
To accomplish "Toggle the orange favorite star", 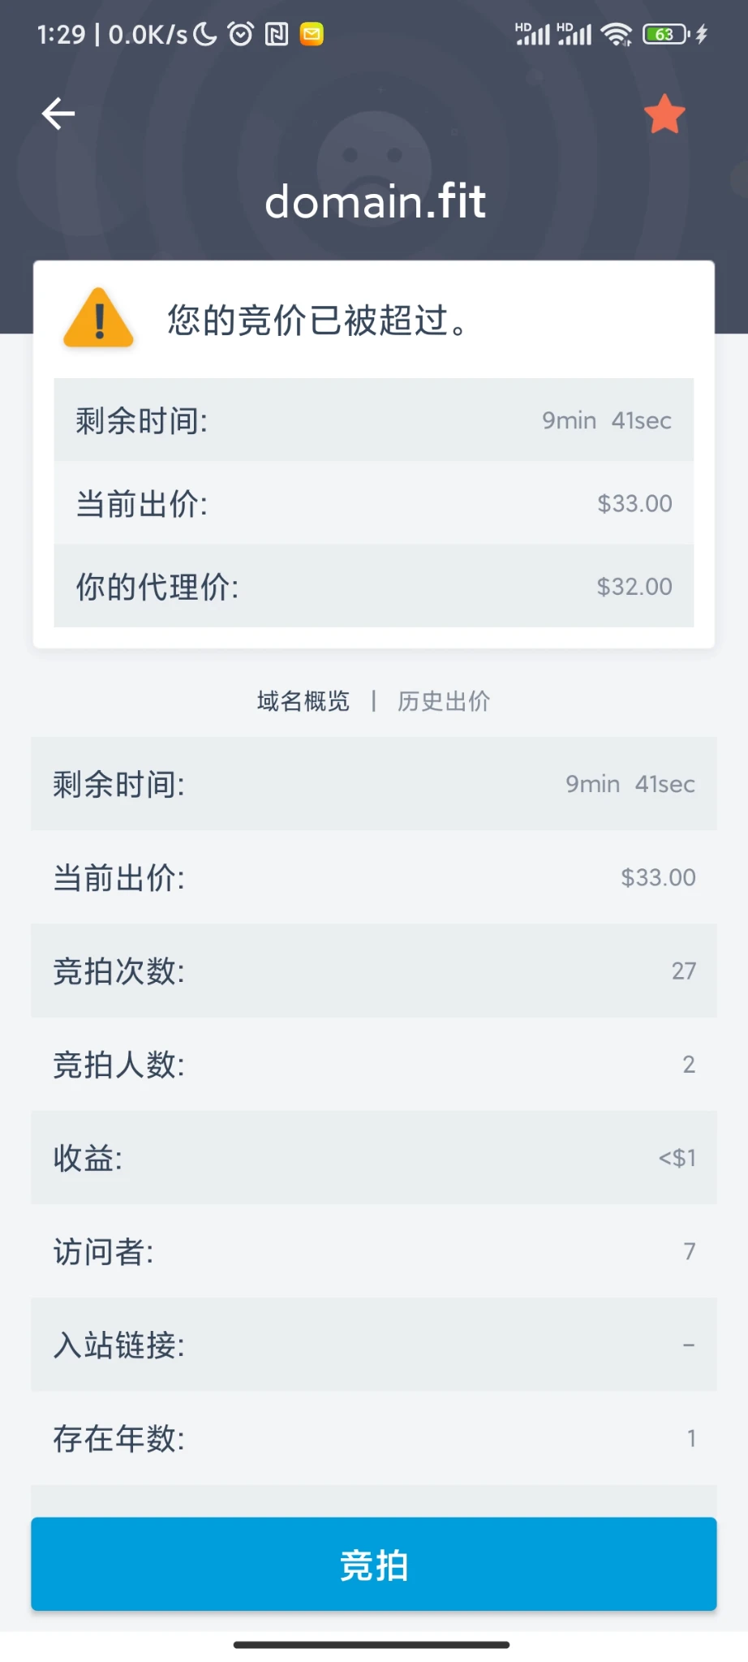I will tap(664, 114).
